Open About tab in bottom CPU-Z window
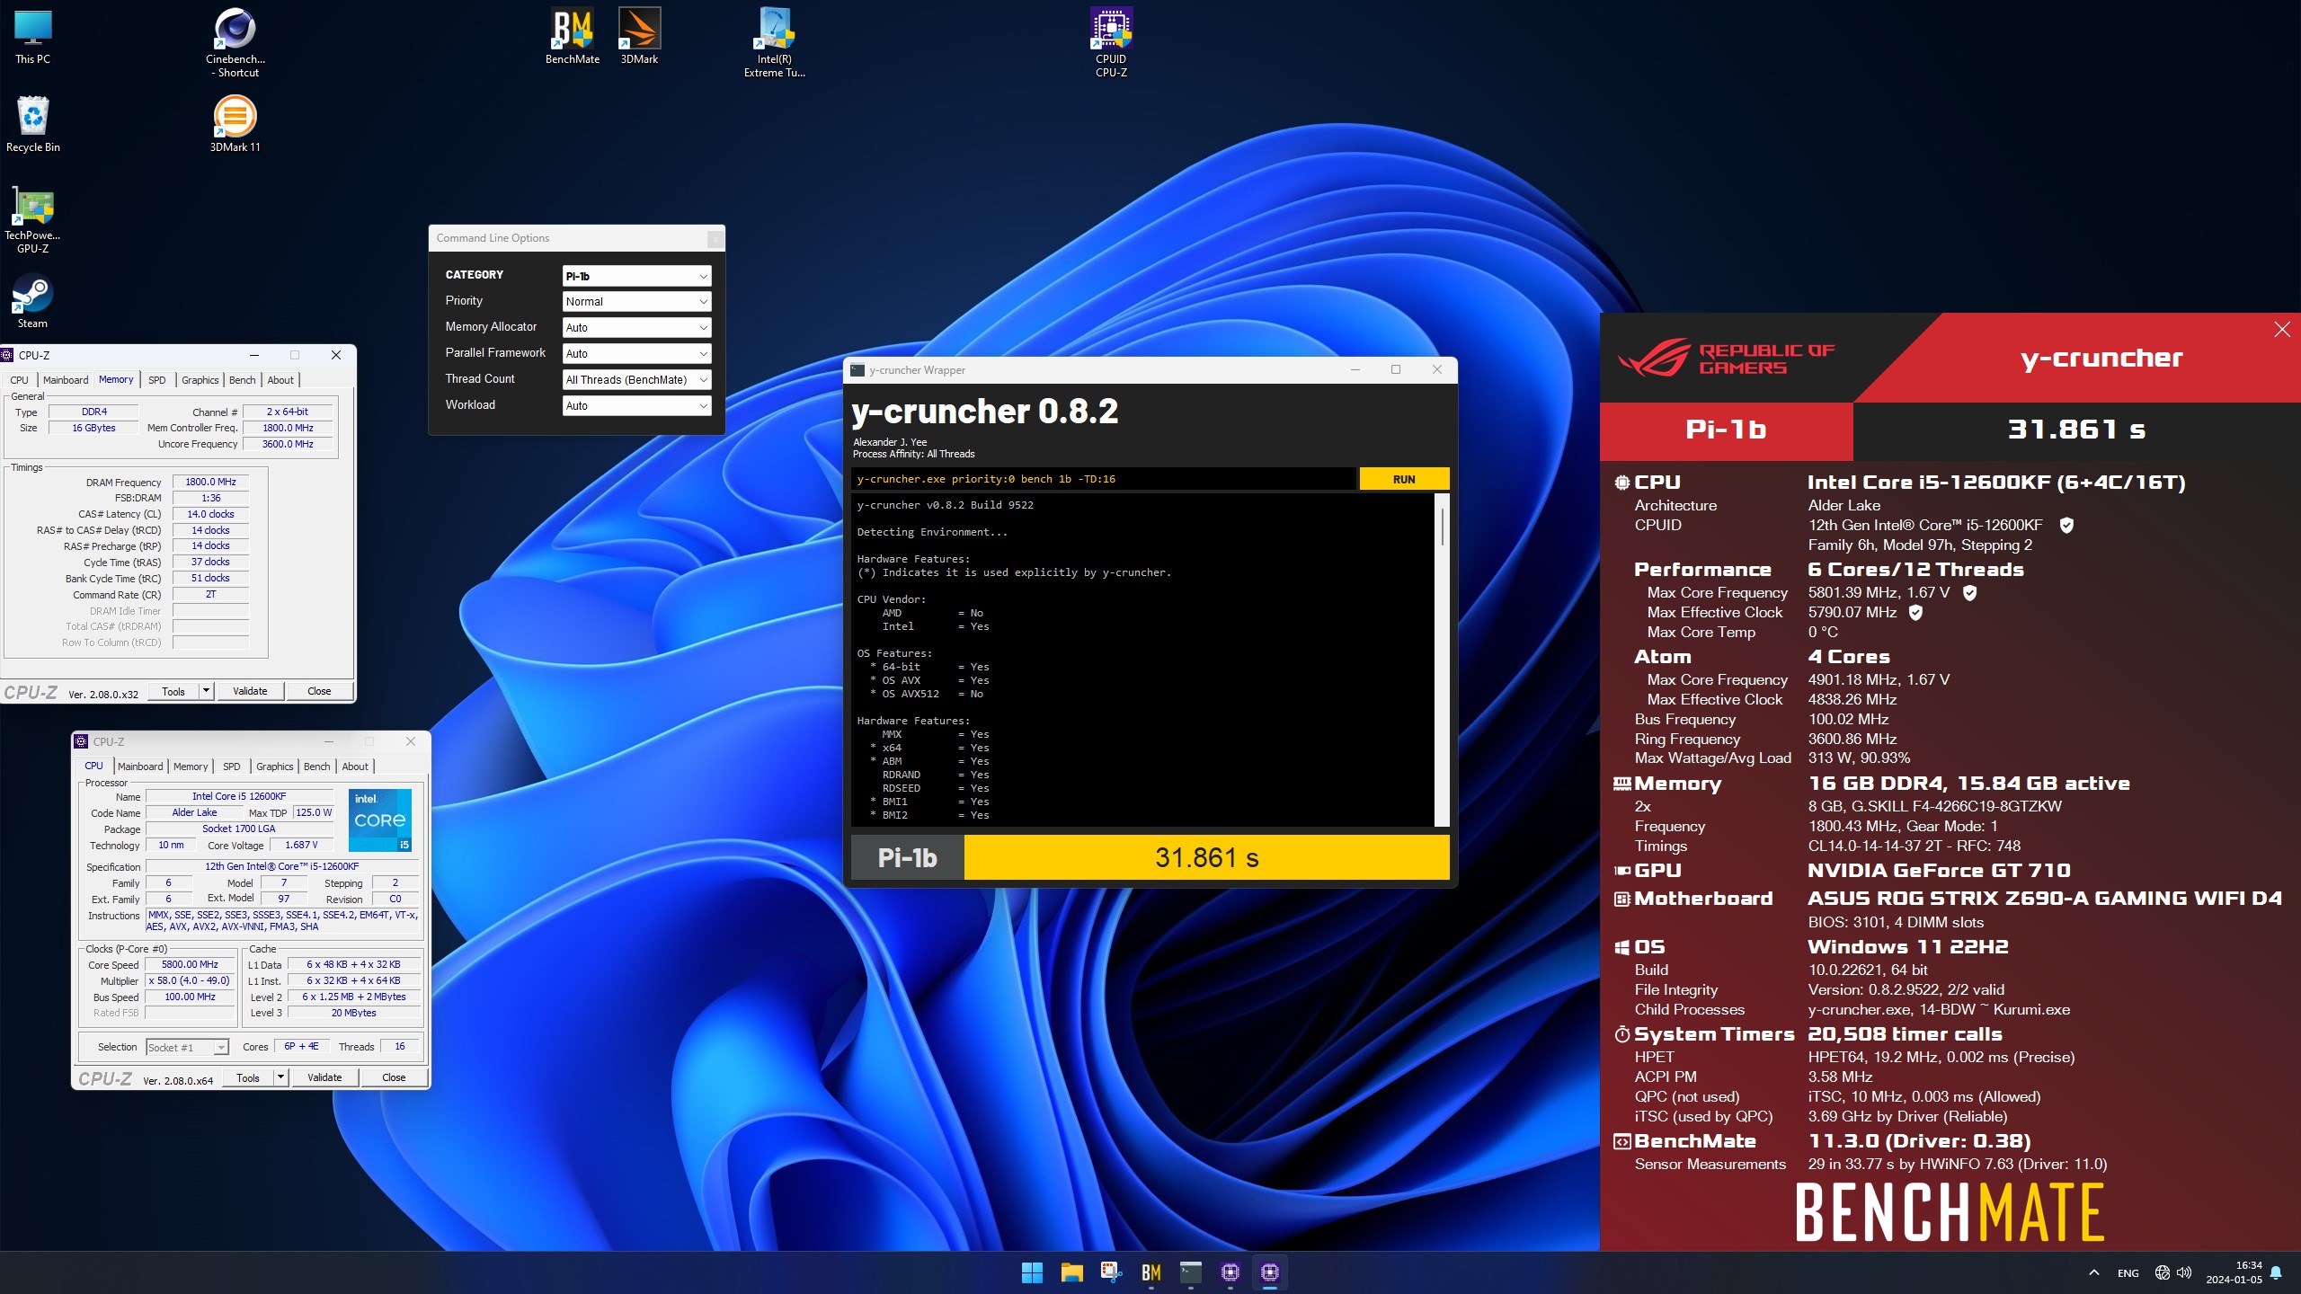Screen dimensions: 2301x1294 tap(355, 767)
